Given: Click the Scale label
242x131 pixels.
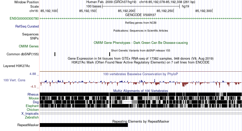Looking at the screenshot, I should [x=34, y=6].
